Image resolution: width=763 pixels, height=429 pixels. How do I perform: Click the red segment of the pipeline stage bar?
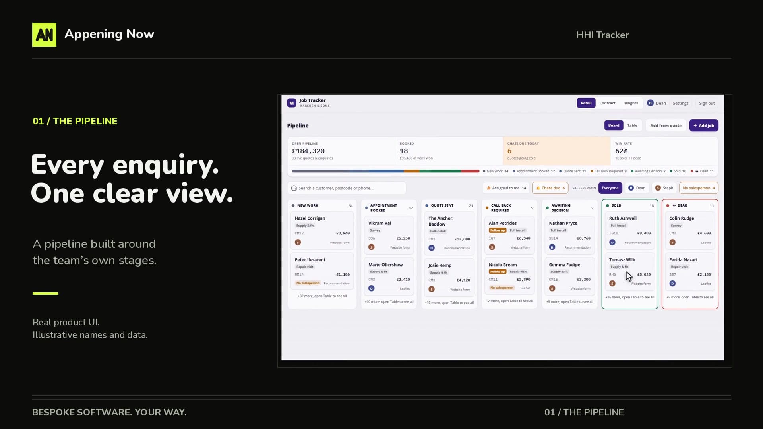pos(470,171)
